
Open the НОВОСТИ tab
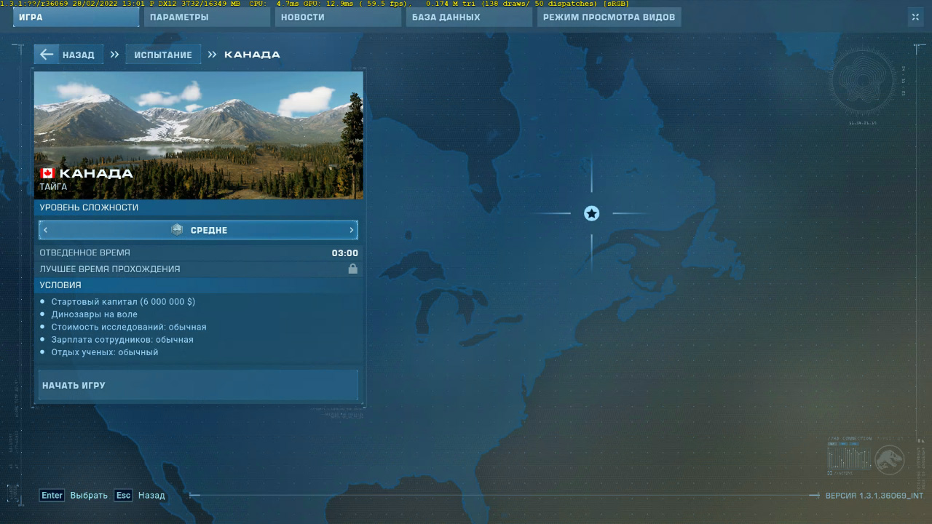click(338, 17)
